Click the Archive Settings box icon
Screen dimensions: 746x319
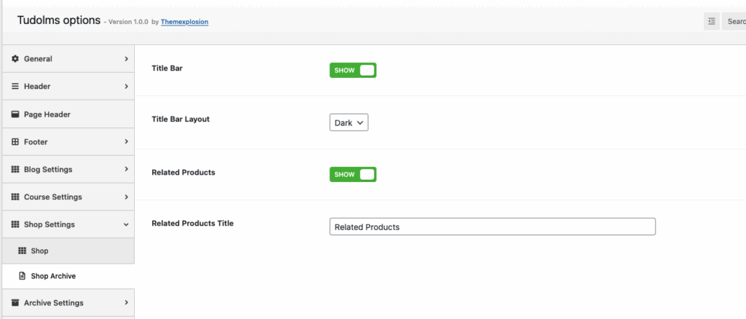tap(15, 303)
